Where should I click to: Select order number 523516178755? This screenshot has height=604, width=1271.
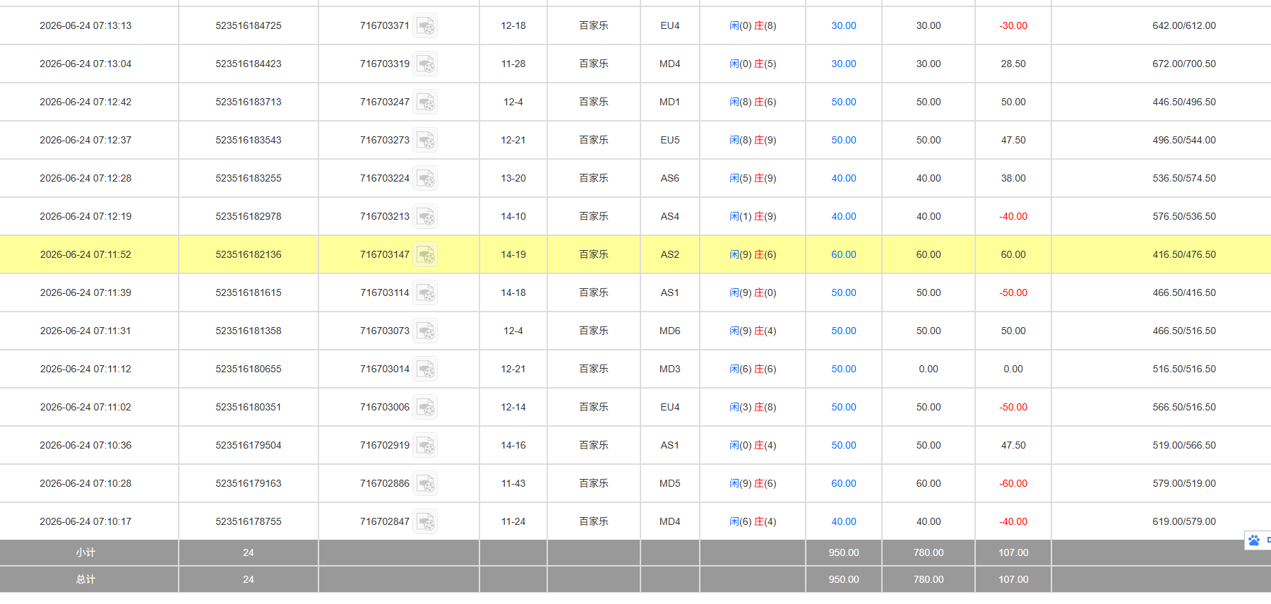click(249, 521)
